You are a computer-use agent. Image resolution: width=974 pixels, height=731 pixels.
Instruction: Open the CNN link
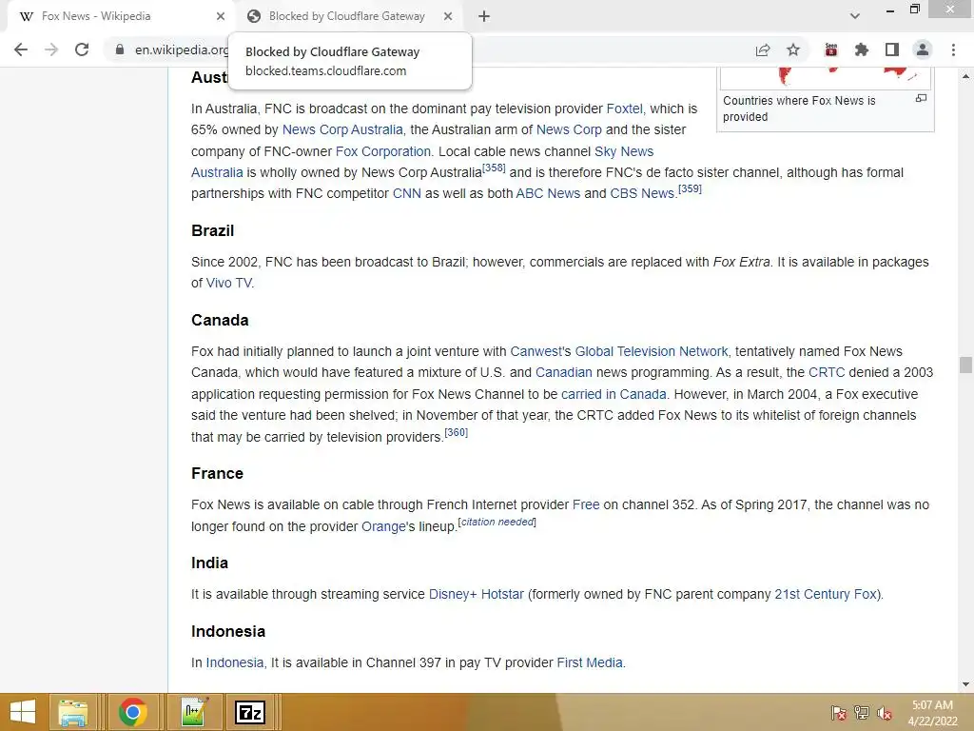(x=407, y=193)
